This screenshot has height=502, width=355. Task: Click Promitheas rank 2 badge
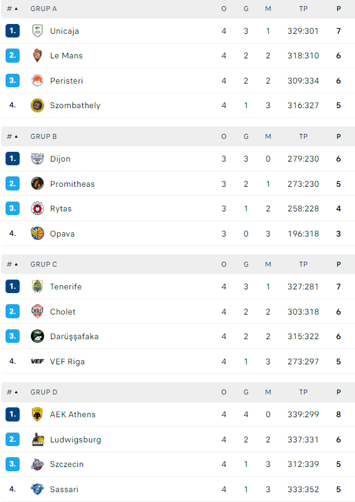[x=12, y=184]
